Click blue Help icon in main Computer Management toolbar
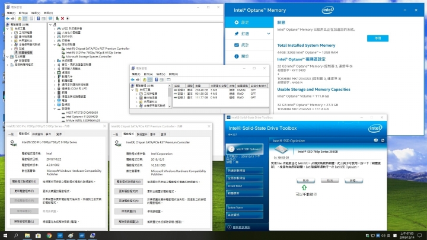The width and height of the screenshot is (427, 240). pyautogui.click(x=38, y=18)
